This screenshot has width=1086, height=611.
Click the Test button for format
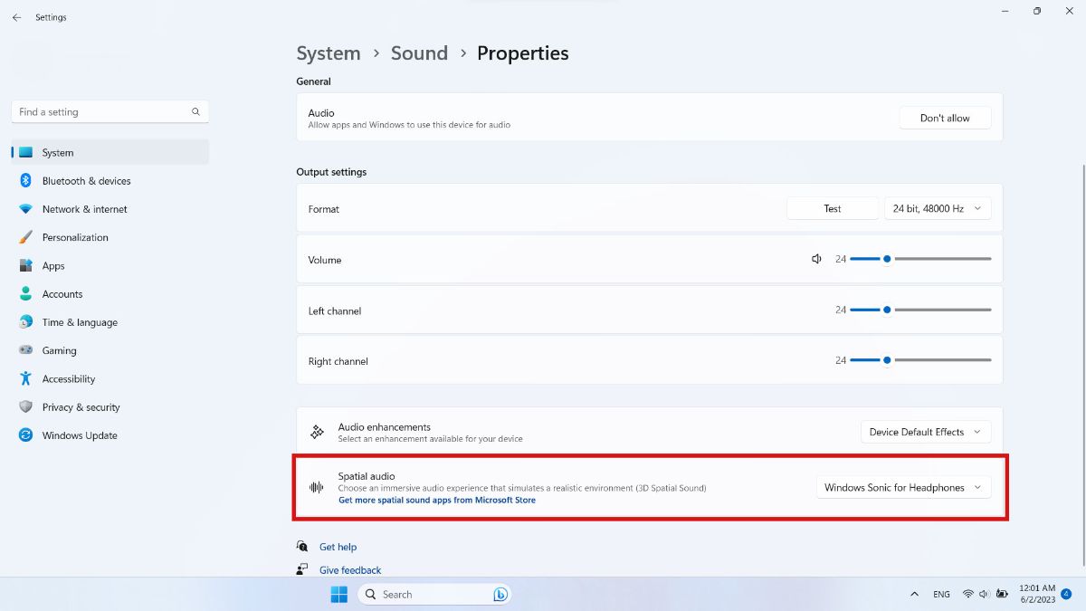(x=833, y=208)
